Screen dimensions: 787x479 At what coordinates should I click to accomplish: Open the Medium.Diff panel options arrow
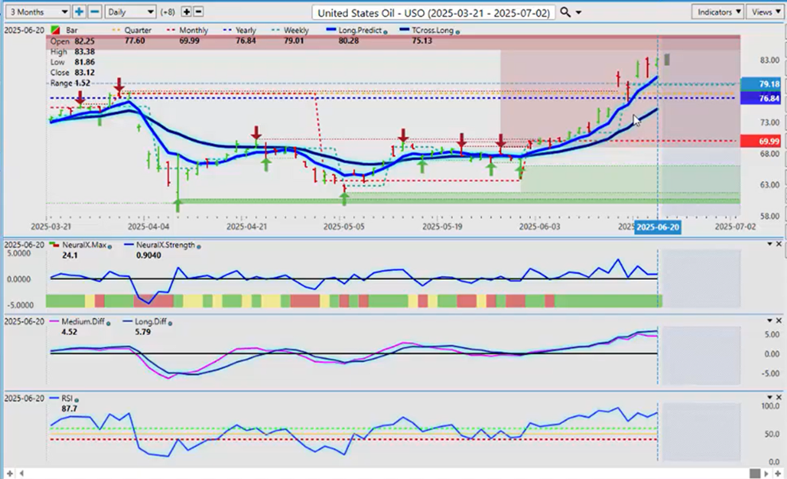pos(770,320)
